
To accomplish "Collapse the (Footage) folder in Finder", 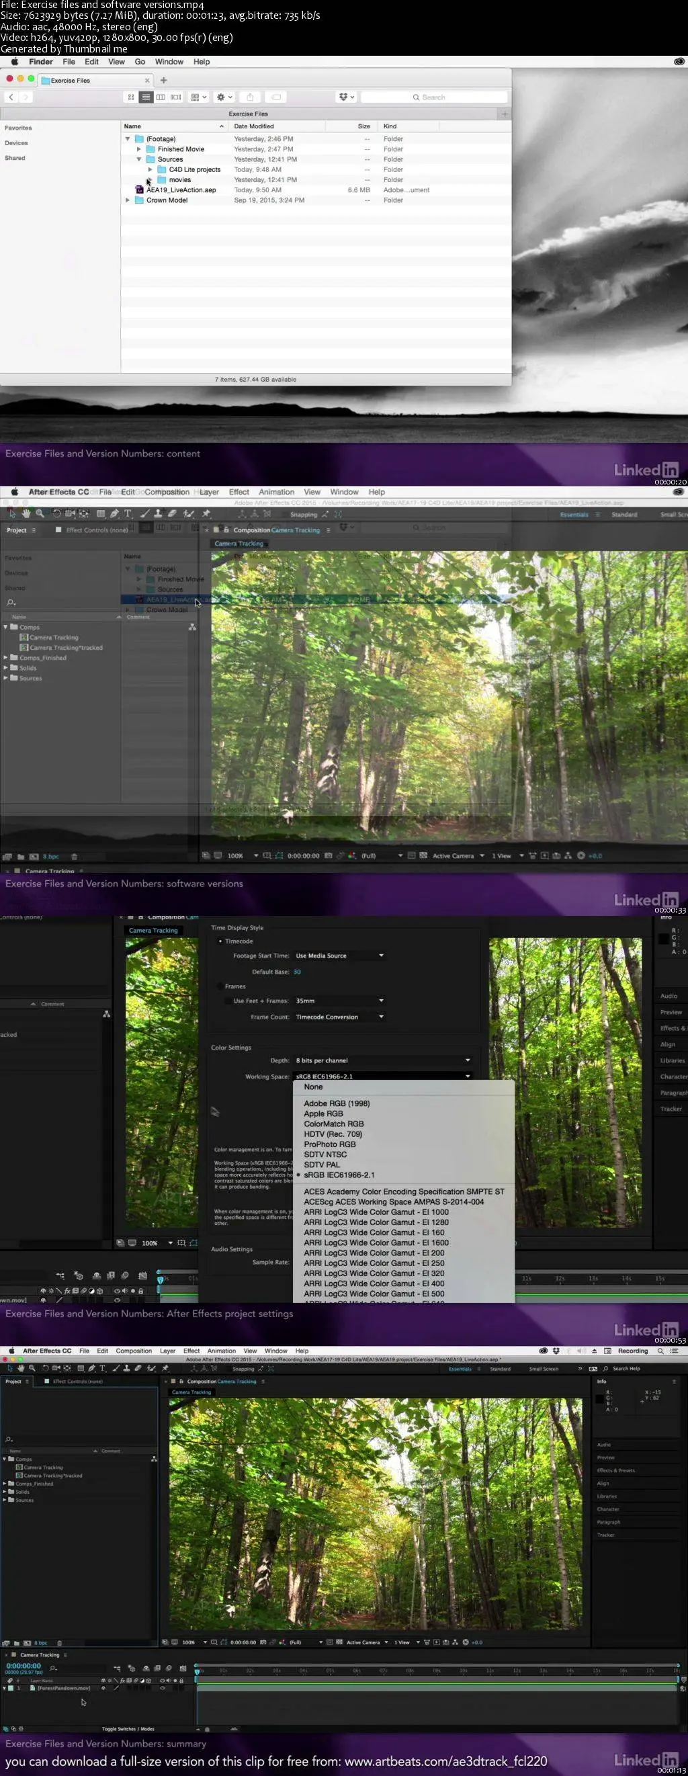I will [x=128, y=138].
